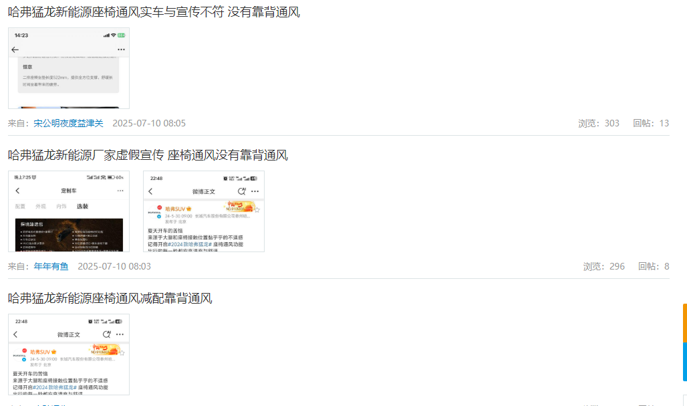Click the blue side button at right edge
This screenshot has width=687, height=406.
coord(685,362)
